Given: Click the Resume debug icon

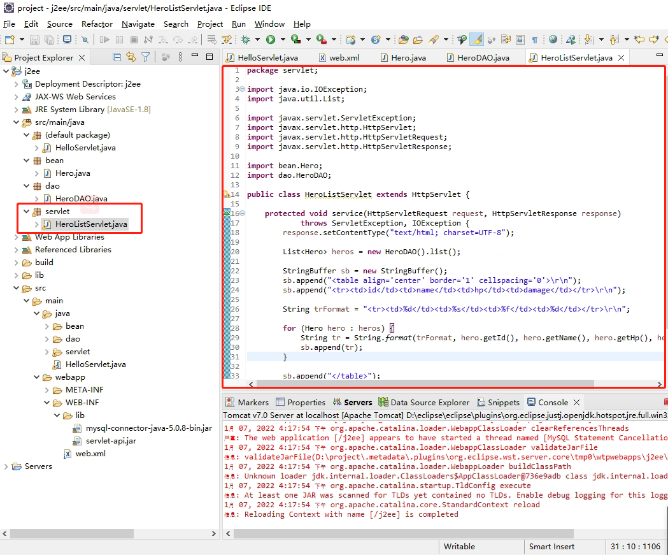Looking at the screenshot, I should tap(104, 40).
